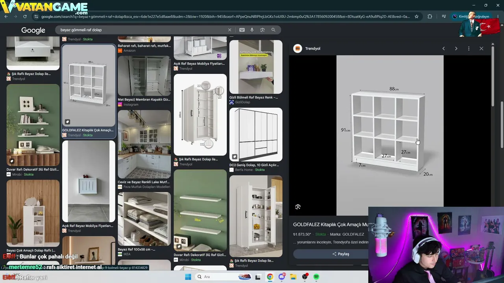Open the Chrome extensions puzzle icon
This screenshot has width=504, height=283.
click(430, 17)
